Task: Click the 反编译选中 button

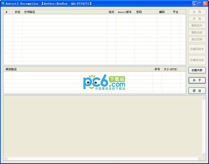Action: pos(197,49)
